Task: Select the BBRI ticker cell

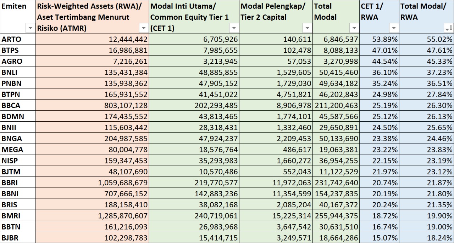Action: click(18, 183)
